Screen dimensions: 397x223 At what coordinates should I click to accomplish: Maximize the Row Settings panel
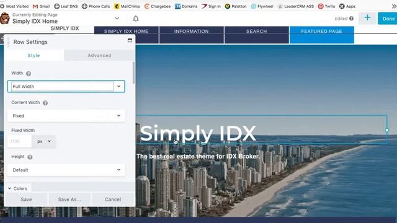click(x=130, y=40)
